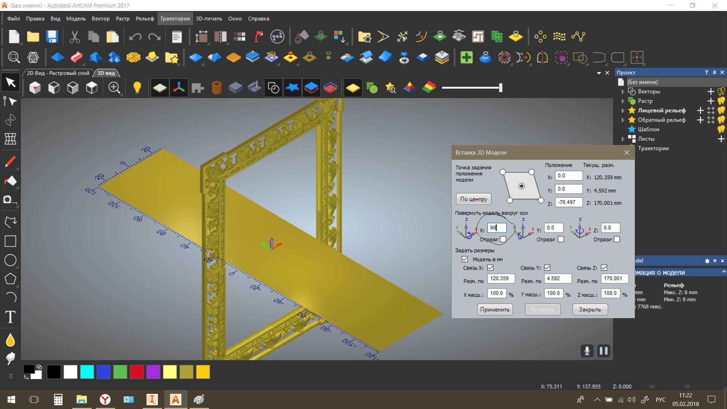
Task: Select the Create Polygon tool
Action: [x=10, y=279]
